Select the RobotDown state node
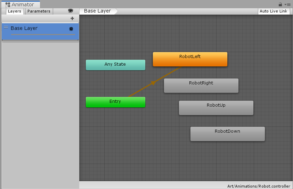 point(227,134)
